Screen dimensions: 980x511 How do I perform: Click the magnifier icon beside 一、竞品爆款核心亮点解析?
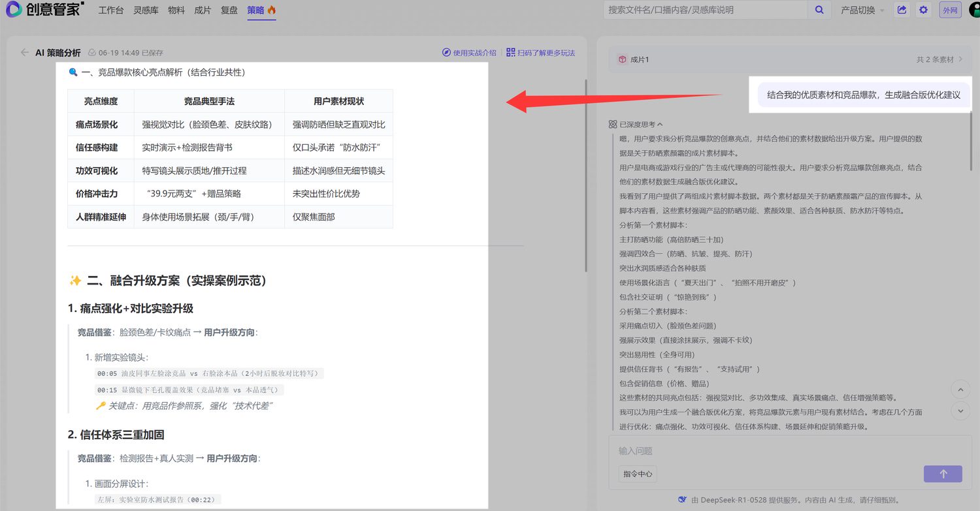coord(73,72)
